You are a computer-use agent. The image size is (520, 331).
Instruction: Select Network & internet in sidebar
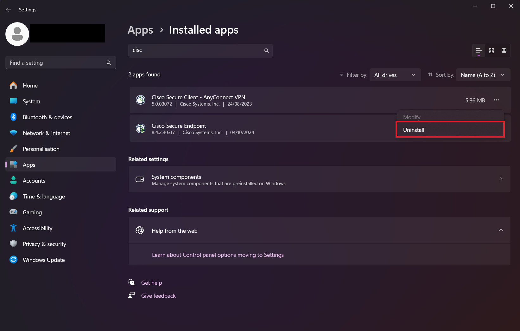47,133
